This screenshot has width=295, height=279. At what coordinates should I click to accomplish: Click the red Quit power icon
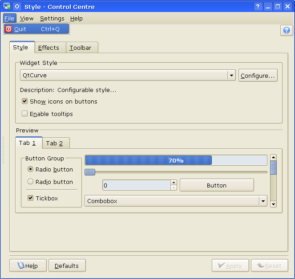point(8,29)
